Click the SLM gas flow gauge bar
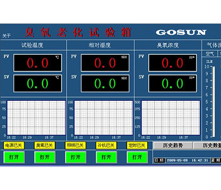The image size is (221, 190). (x=213, y=102)
